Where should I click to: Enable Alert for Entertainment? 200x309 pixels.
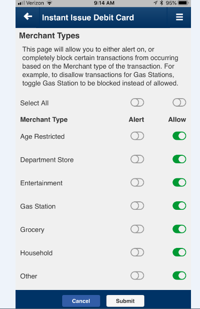tap(137, 182)
